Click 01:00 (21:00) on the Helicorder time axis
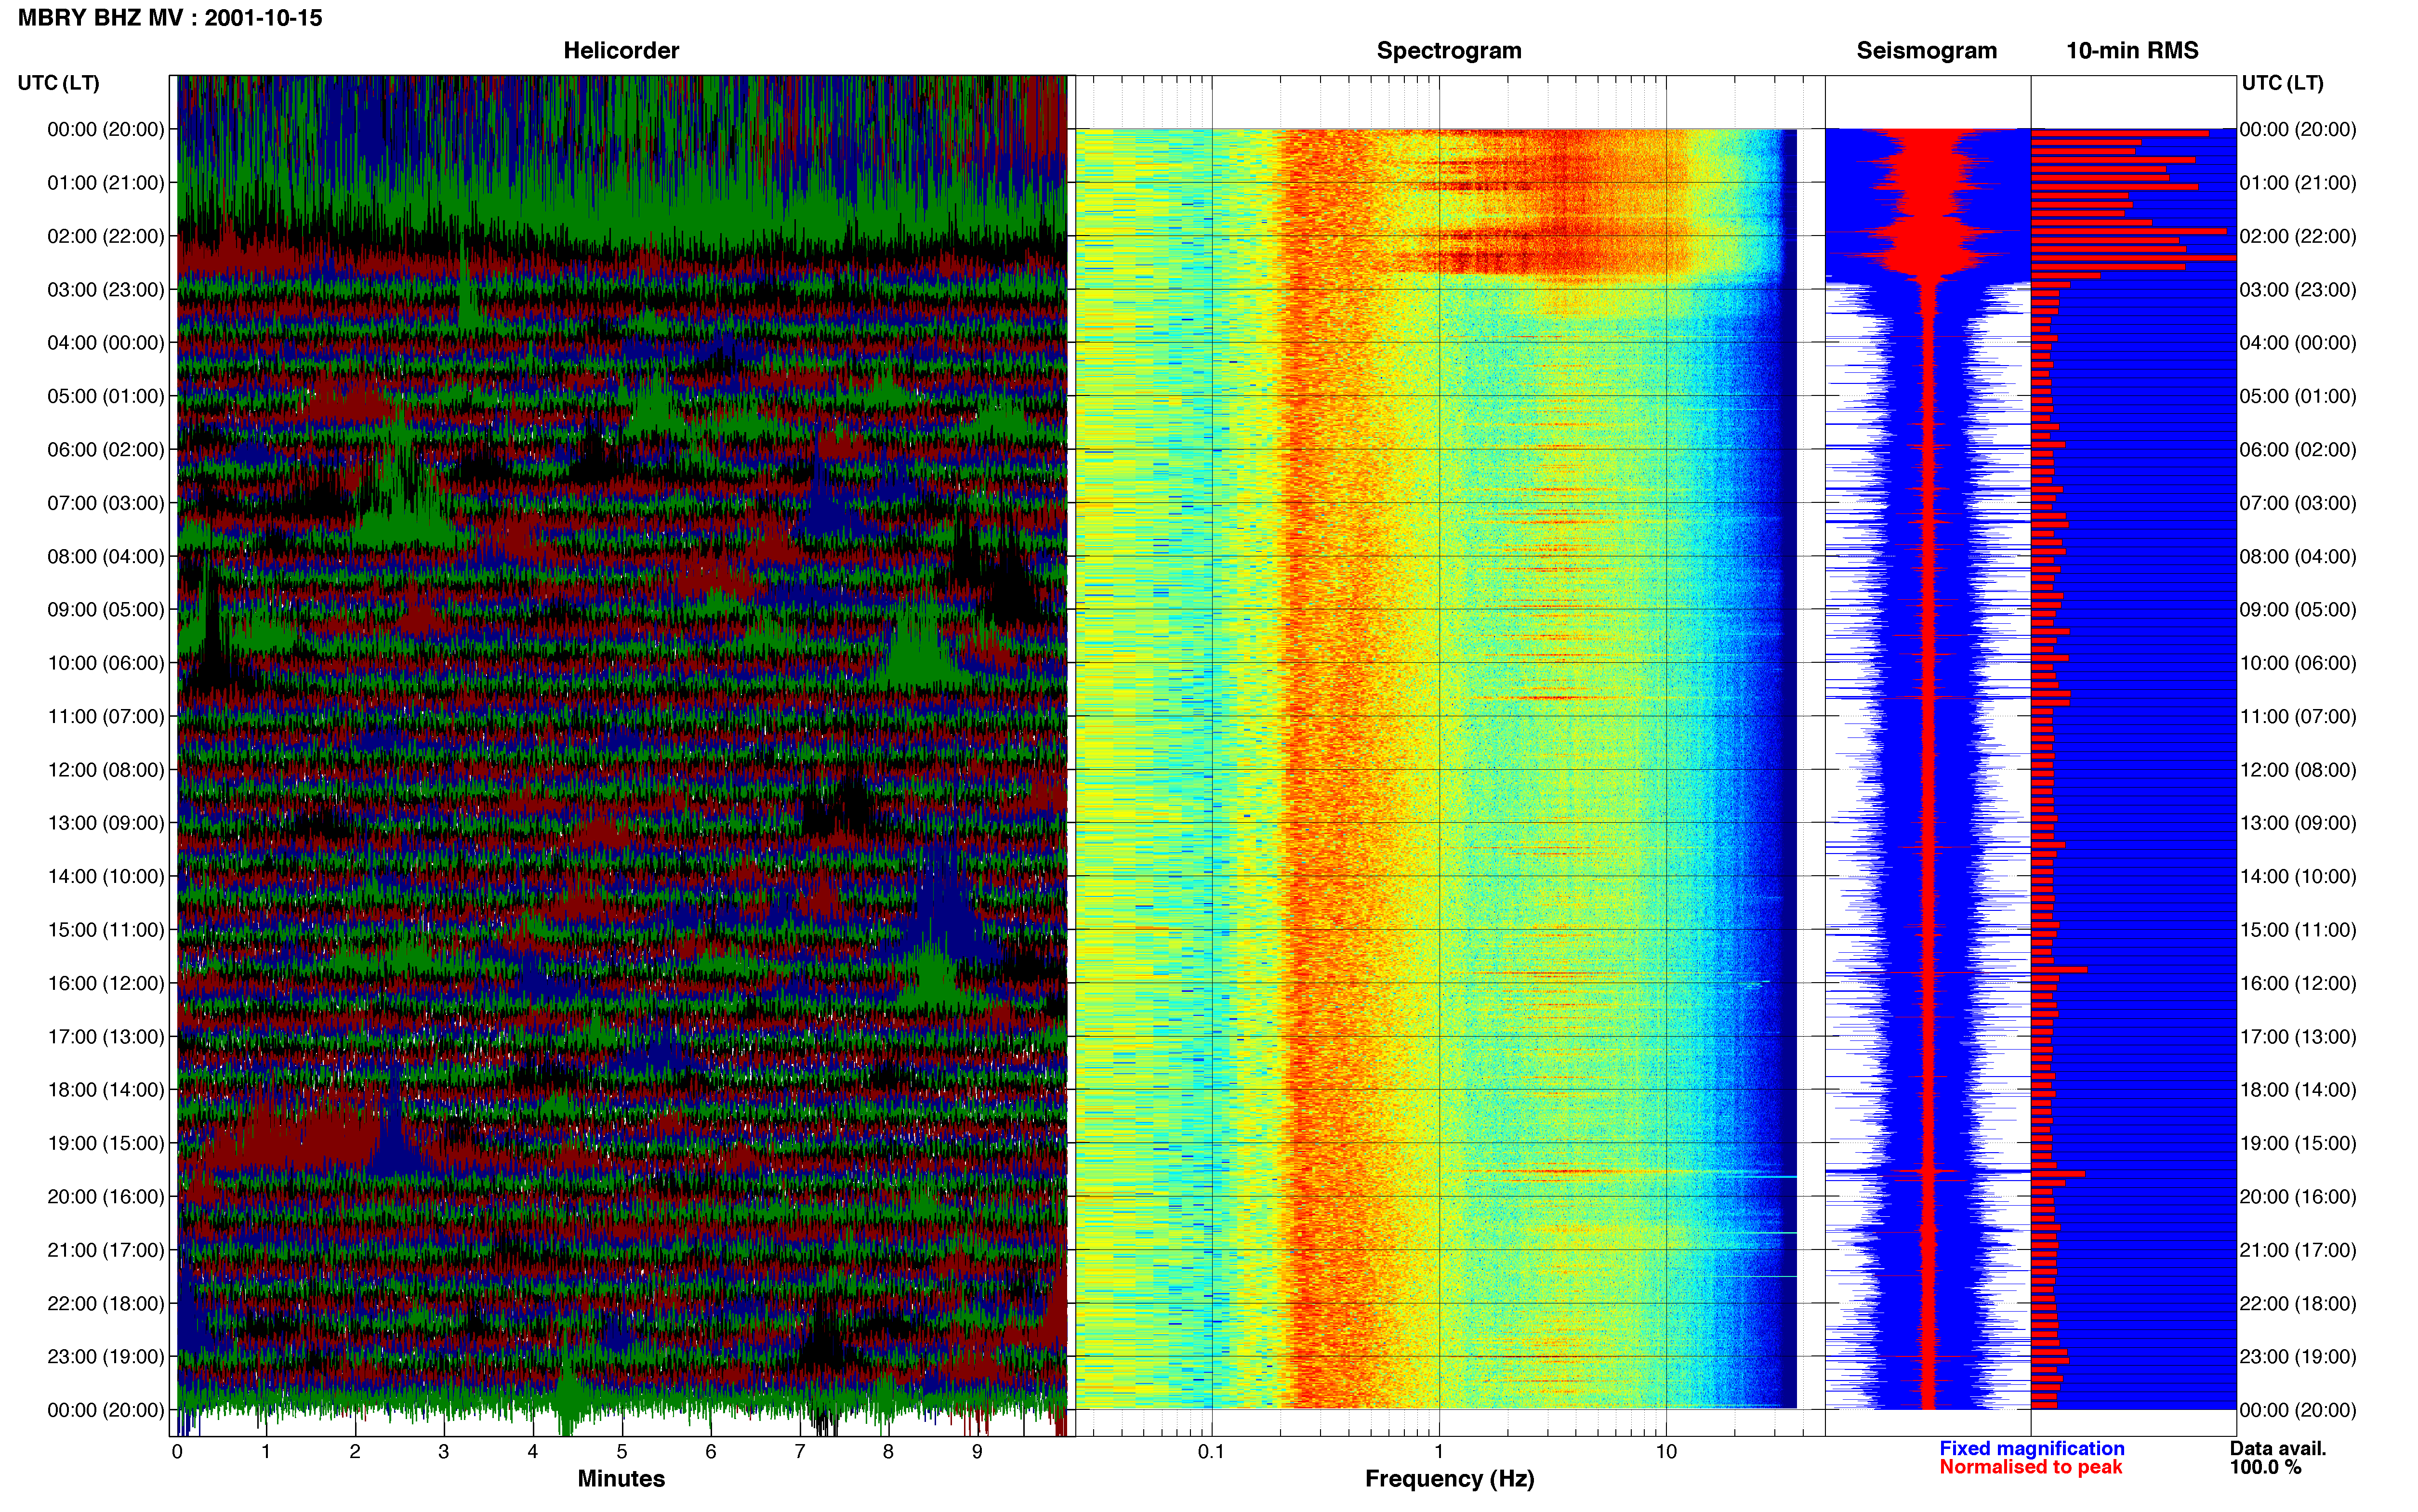The height and width of the screenshot is (1512, 2418). pyautogui.click(x=106, y=183)
